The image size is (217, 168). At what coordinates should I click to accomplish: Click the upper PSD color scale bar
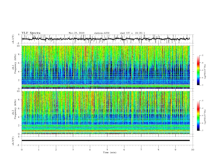pyautogui.click(x=198, y=70)
